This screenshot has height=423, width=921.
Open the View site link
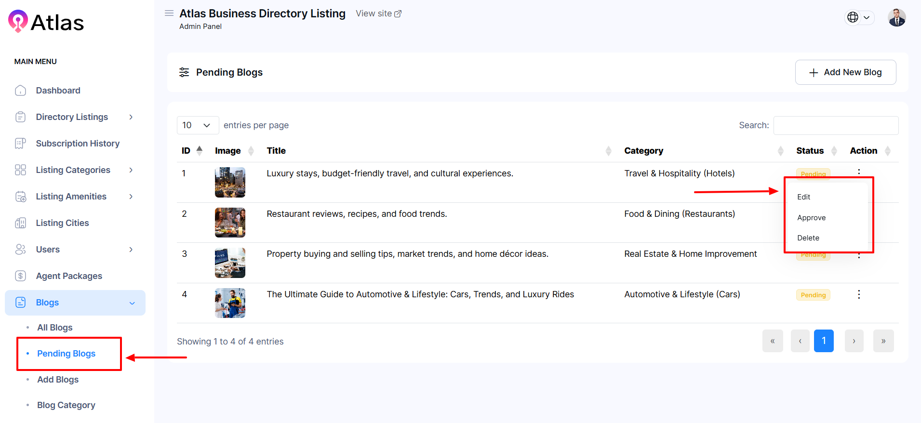[x=378, y=13]
